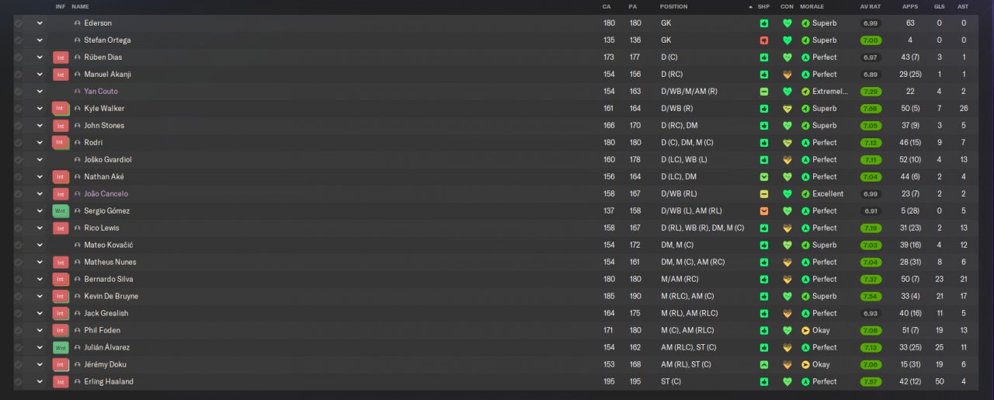
Task: Click Stefan Ortega's red sharpness icon
Action: pyautogui.click(x=764, y=40)
